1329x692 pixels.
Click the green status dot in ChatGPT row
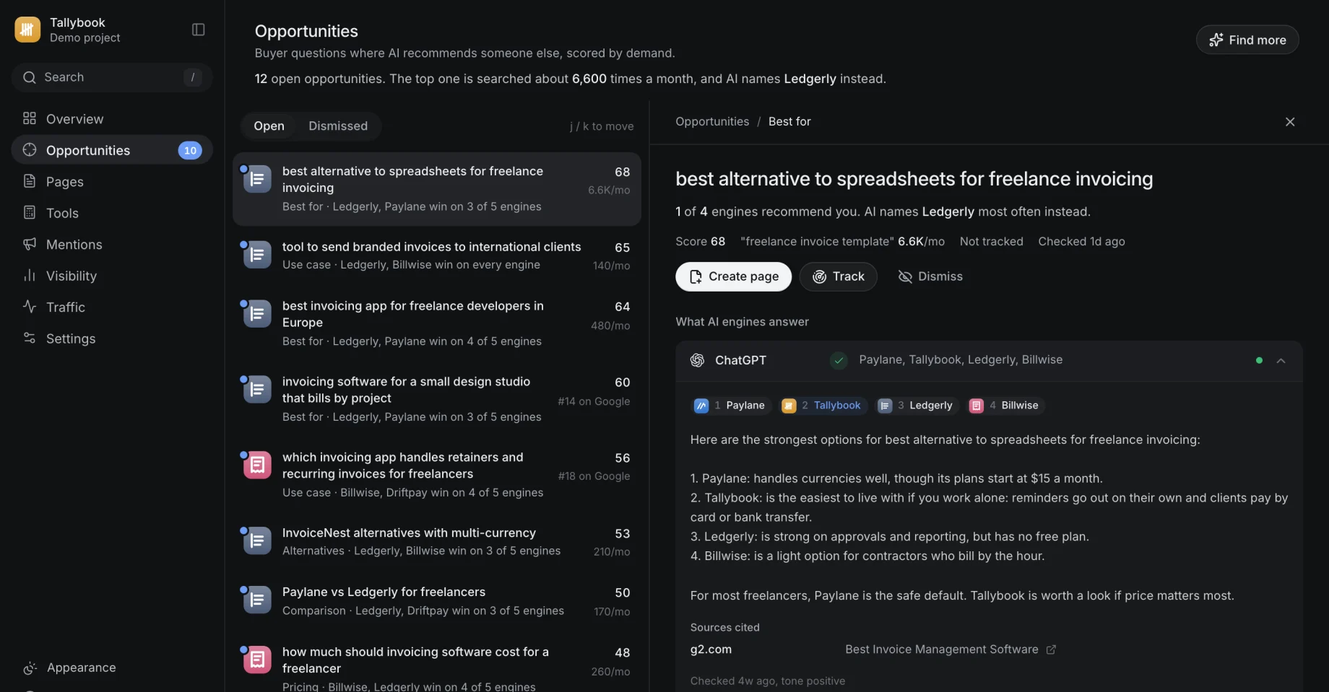[1259, 360]
